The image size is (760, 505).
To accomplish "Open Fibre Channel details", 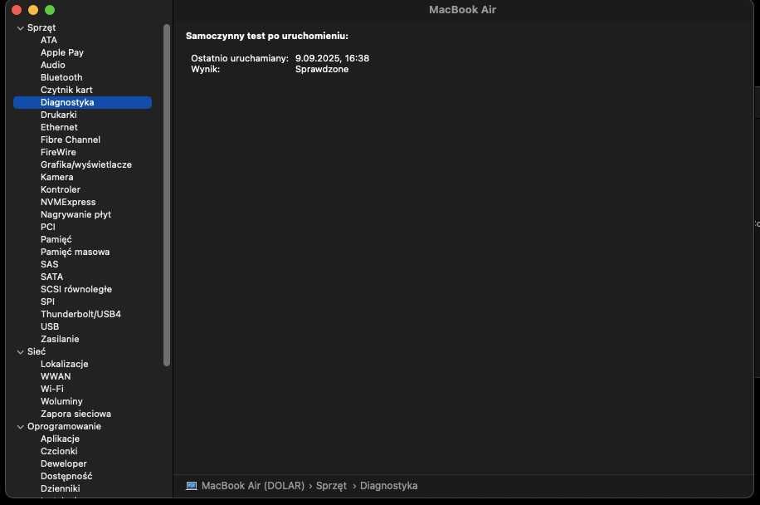I will tap(71, 140).
